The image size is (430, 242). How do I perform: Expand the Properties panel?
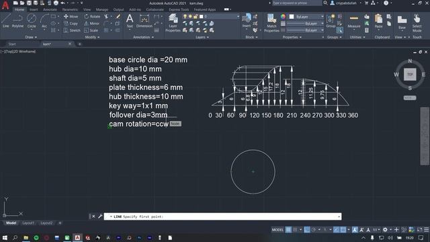pos(292,37)
